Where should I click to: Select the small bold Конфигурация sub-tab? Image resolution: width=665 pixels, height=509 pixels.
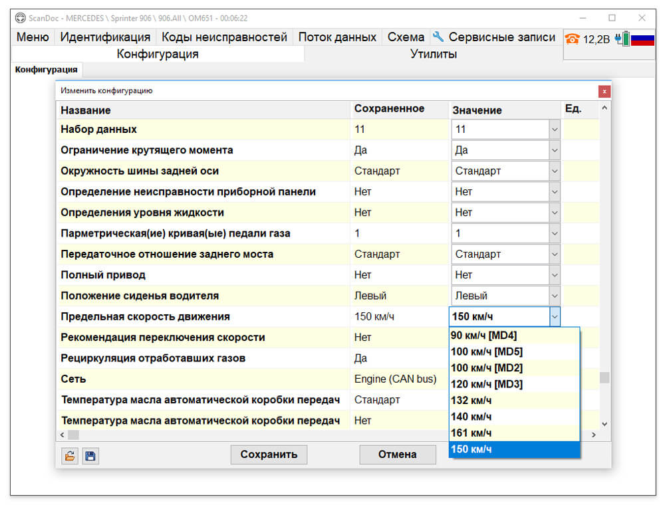click(x=47, y=70)
